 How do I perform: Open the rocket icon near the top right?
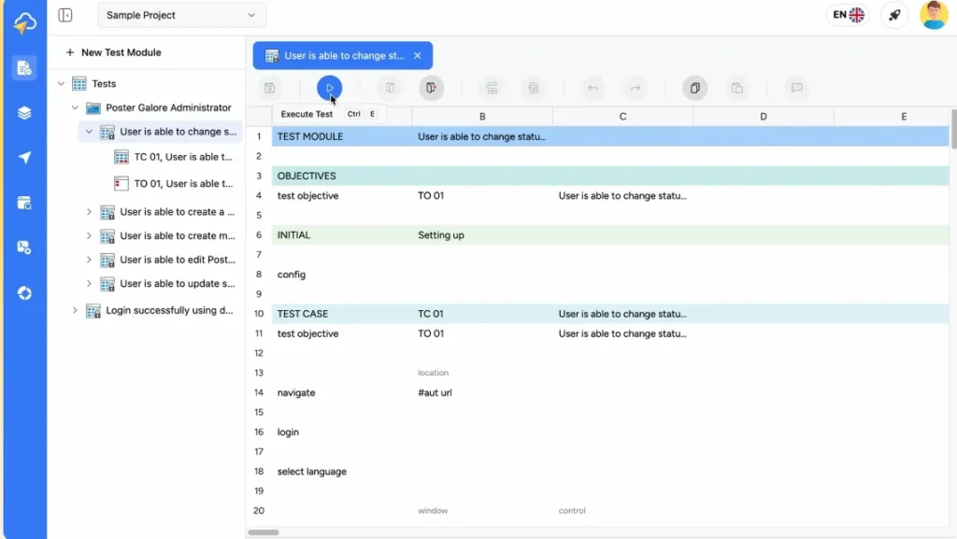(x=894, y=15)
